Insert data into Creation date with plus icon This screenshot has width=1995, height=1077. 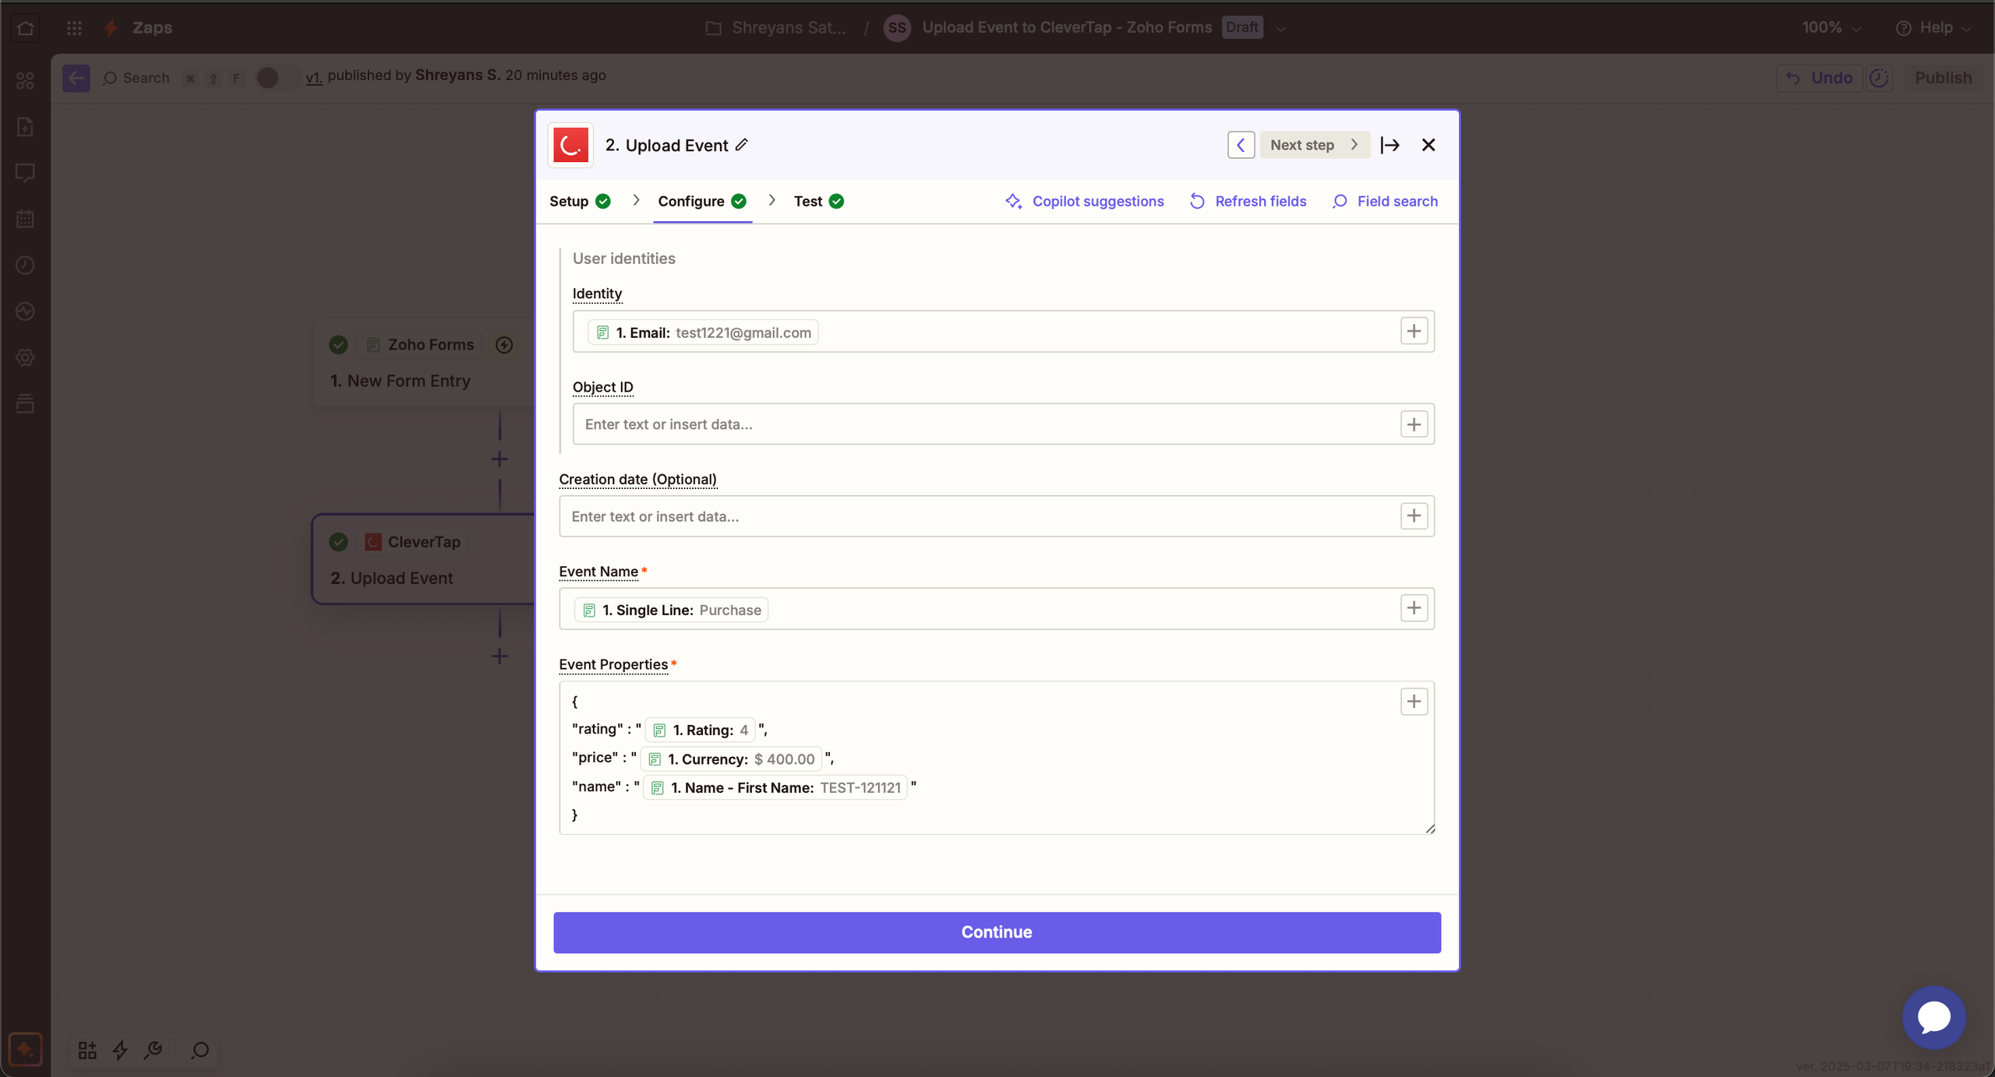click(1414, 516)
